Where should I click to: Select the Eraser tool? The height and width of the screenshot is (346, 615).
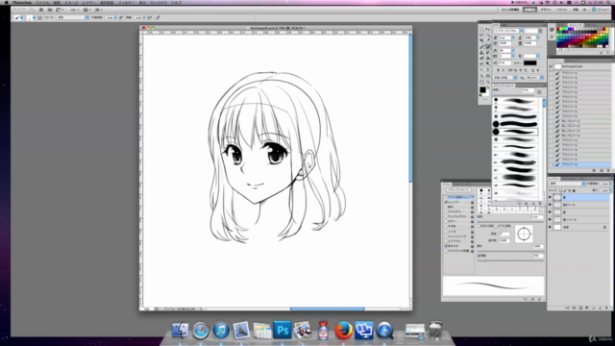coord(481,58)
